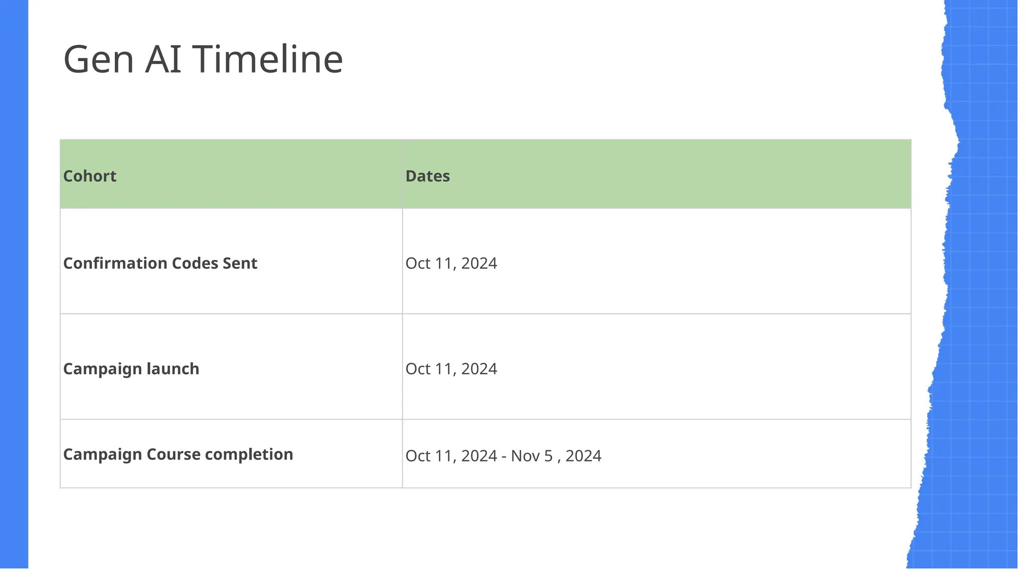Click the word "Gen" in the title
This screenshot has height=577, width=1026.
click(x=98, y=59)
